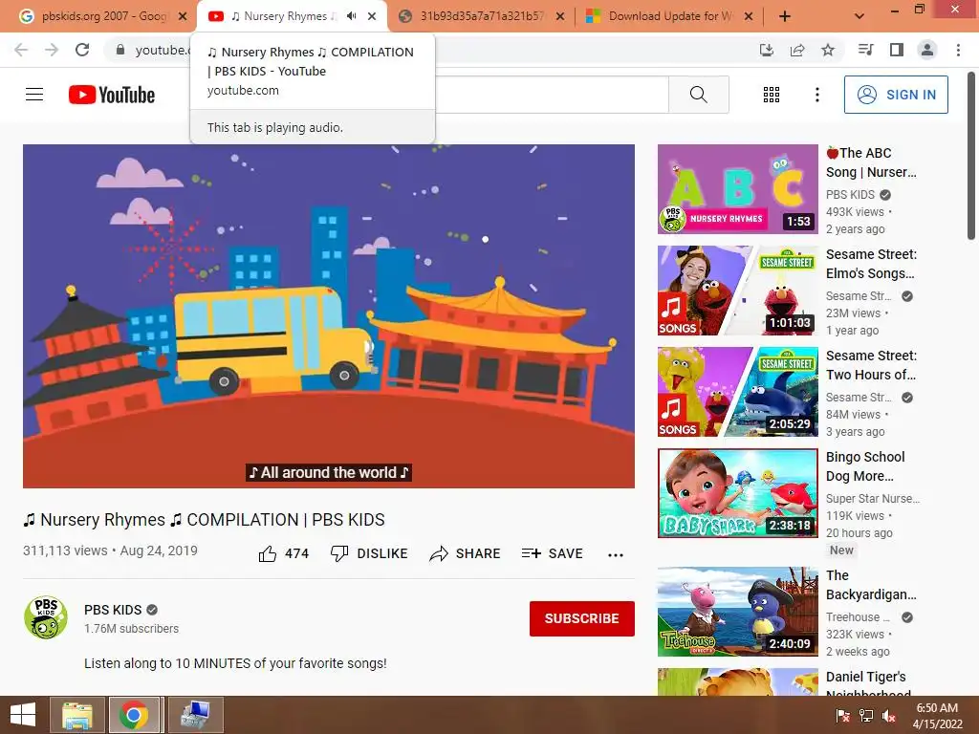Image resolution: width=979 pixels, height=734 pixels.
Task: Open the YouTube apps grid icon
Action: tap(772, 95)
